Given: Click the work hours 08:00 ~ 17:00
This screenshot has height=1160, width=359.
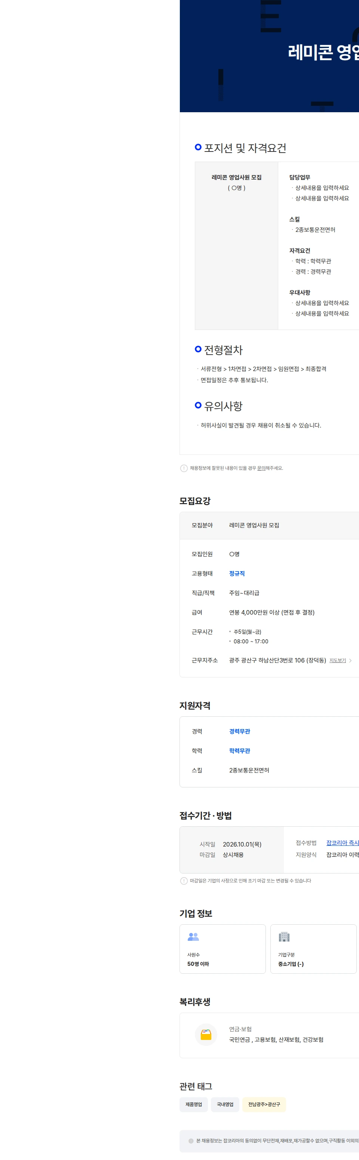Looking at the screenshot, I should (x=251, y=641).
